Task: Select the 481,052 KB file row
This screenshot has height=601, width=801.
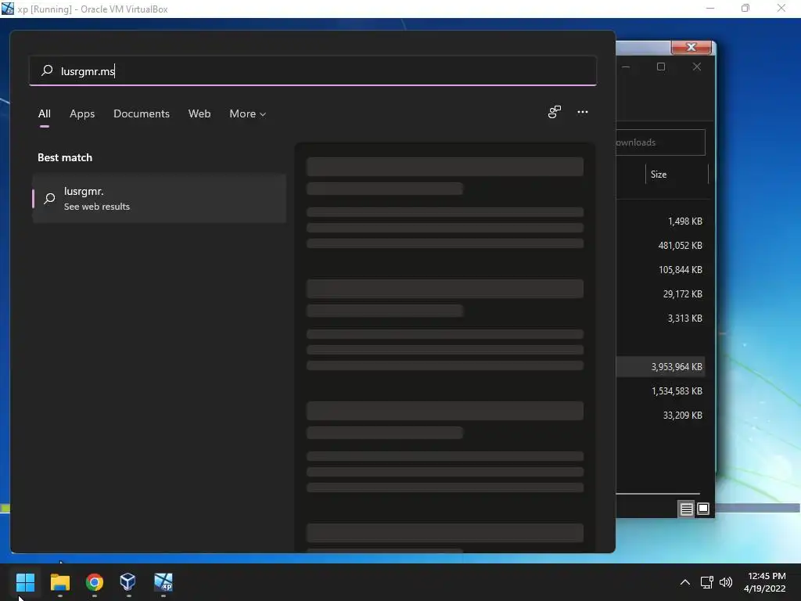Action: (660, 246)
